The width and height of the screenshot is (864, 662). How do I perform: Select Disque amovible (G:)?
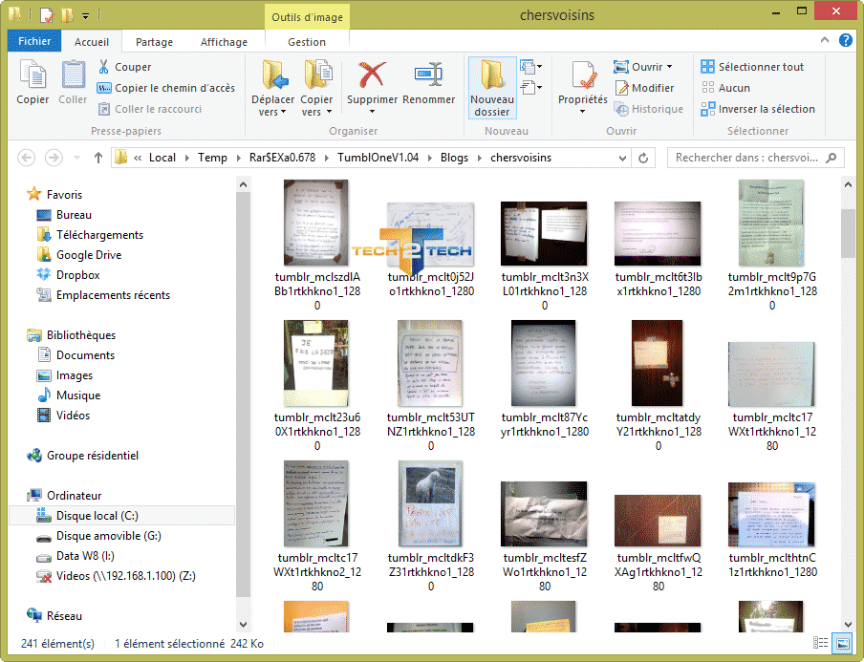(x=98, y=536)
